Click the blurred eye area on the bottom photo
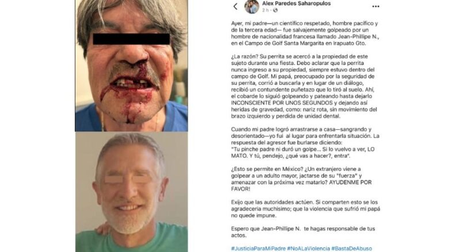 coord(128,179)
